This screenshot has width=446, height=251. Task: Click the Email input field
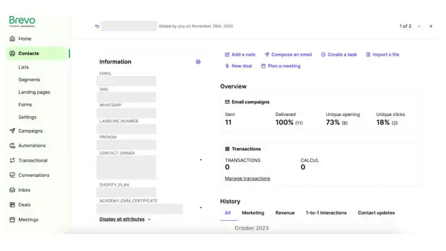126,81
